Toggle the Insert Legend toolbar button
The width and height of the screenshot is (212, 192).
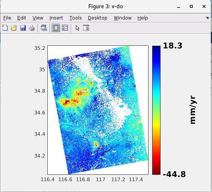[65, 28]
